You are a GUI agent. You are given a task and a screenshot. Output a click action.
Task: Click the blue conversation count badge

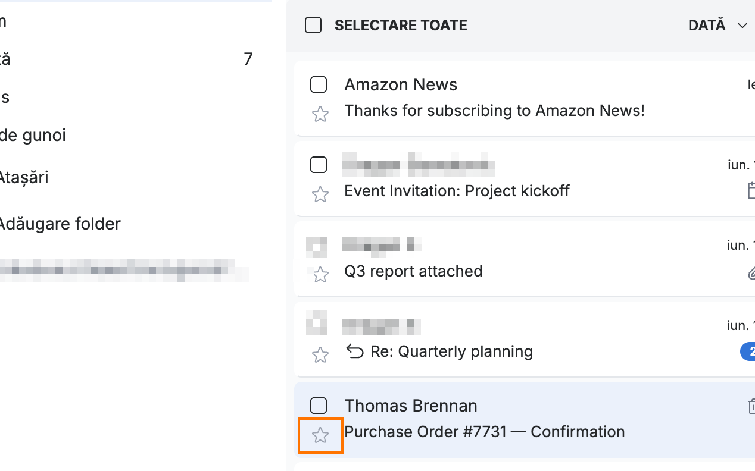pos(748,351)
